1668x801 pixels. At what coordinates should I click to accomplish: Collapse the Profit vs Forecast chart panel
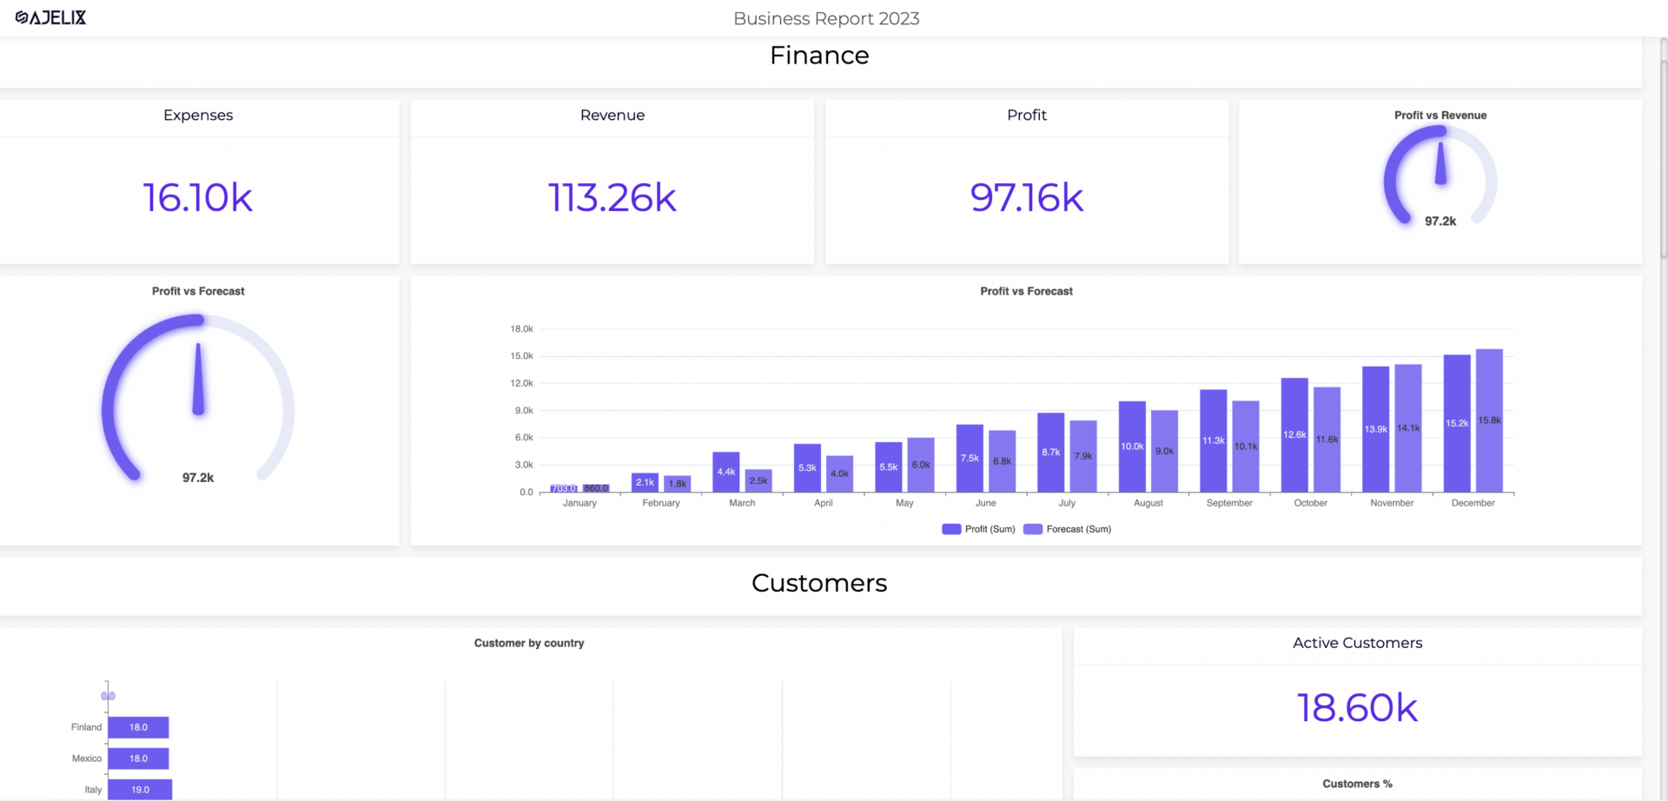[x=1026, y=291]
